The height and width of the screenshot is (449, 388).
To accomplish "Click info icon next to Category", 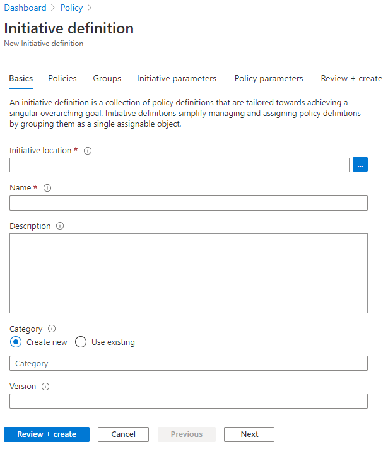I will point(52,329).
